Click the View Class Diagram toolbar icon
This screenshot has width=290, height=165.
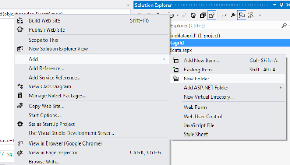tap(251, 15)
